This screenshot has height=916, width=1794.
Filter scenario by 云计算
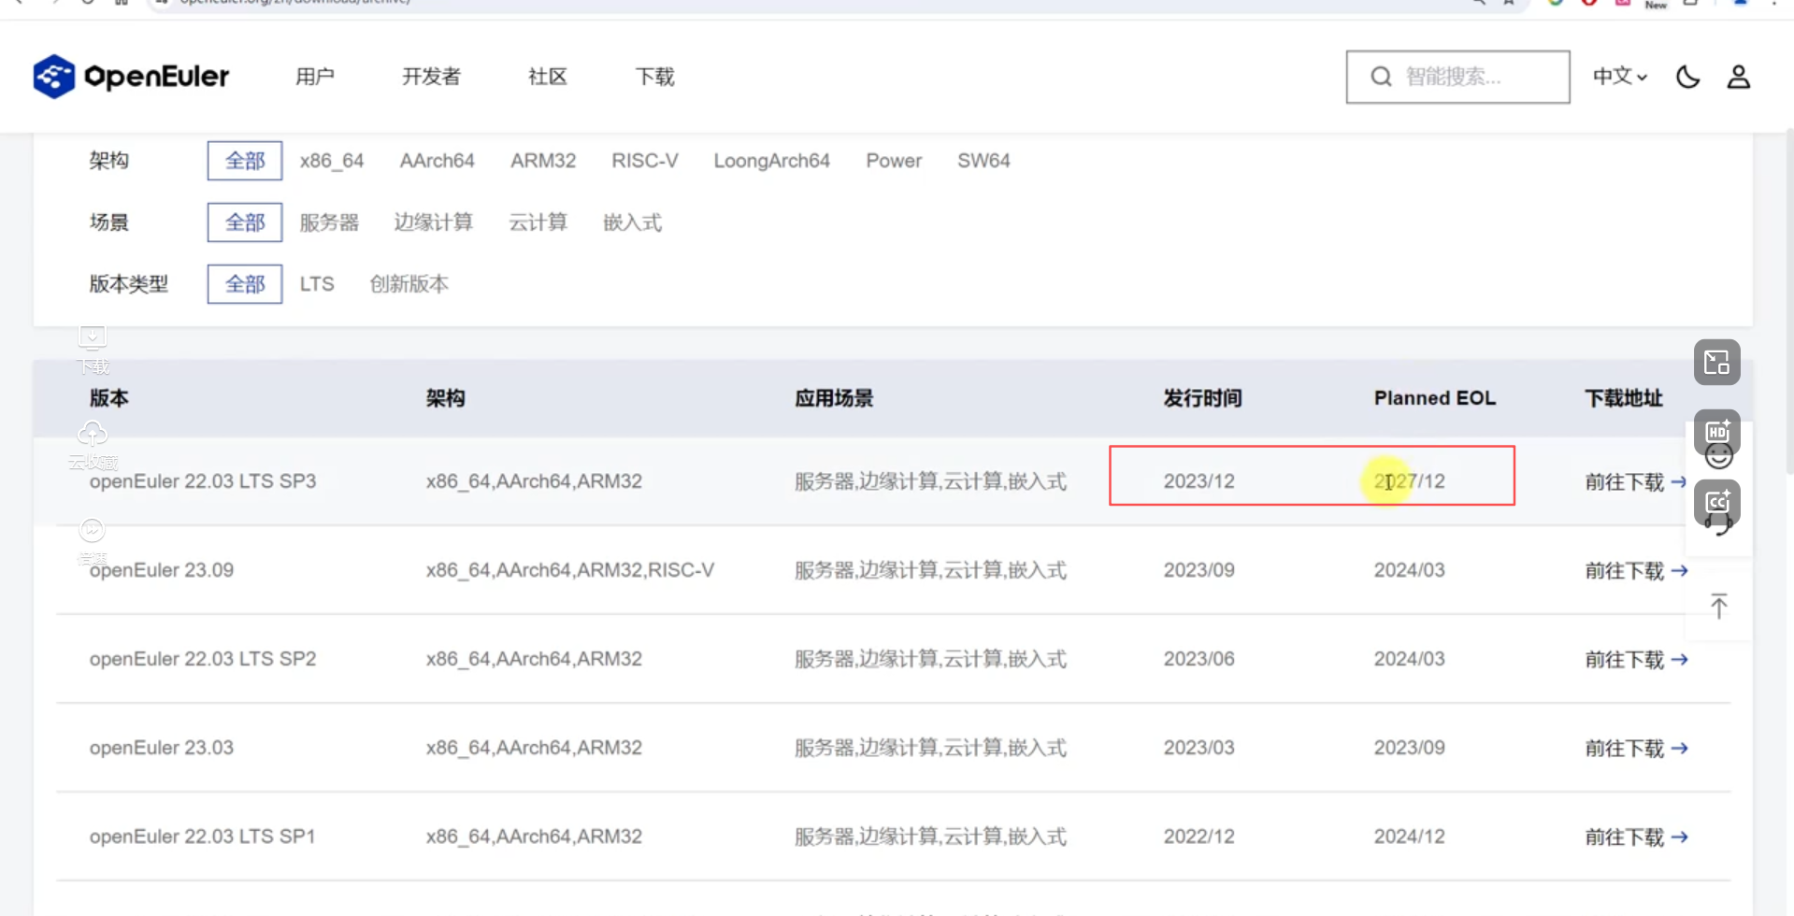(538, 222)
